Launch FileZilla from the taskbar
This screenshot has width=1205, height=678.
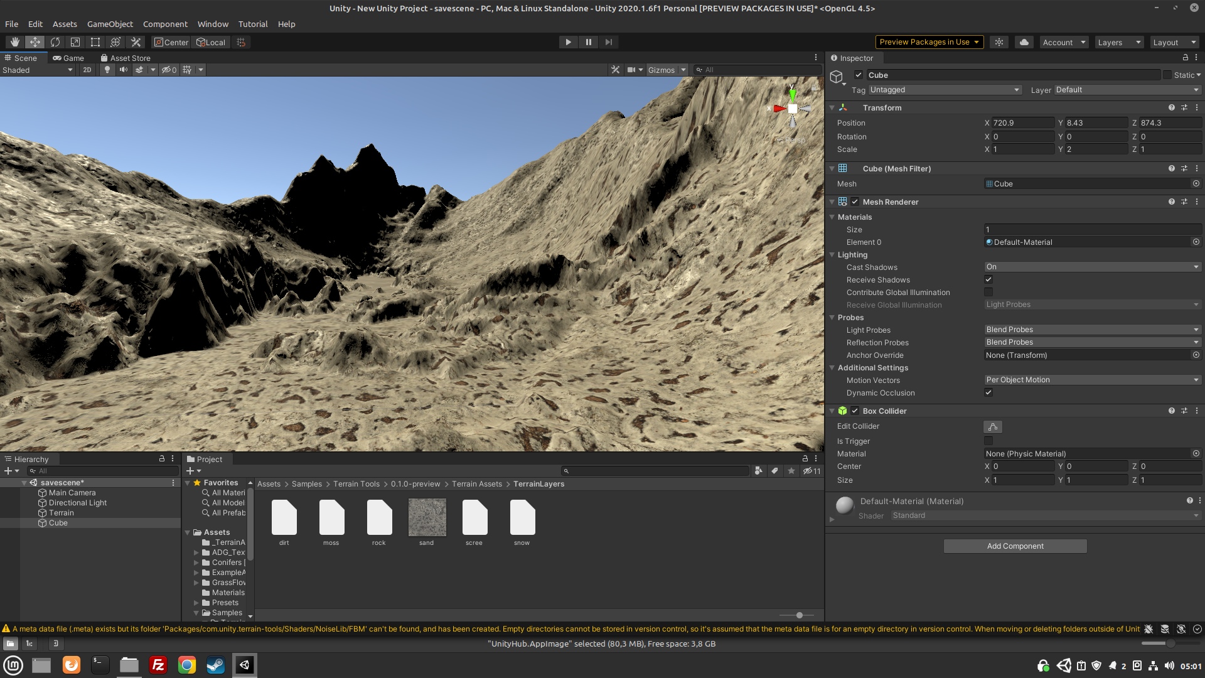[158, 665]
